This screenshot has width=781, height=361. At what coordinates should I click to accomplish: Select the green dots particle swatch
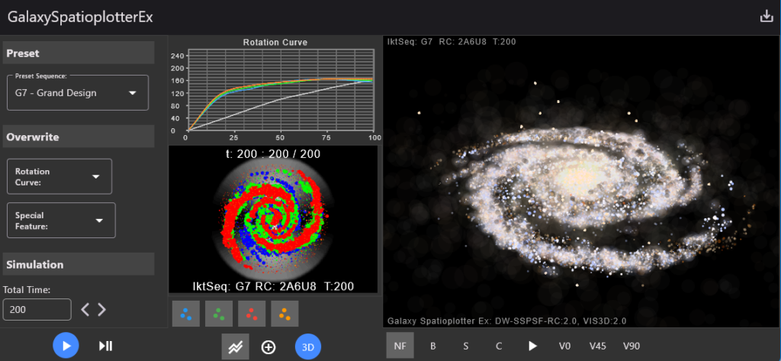(219, 314)
